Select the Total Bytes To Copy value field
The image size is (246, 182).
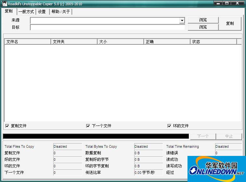point(149,146)
